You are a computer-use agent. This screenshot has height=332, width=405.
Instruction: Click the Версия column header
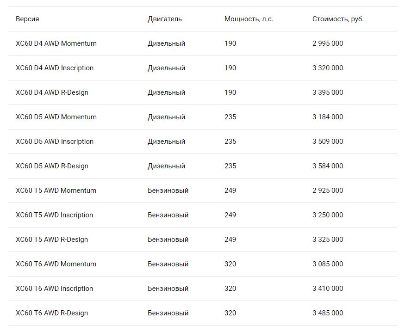(27, 19)
